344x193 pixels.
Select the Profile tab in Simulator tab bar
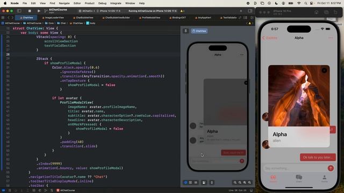click(x=324, y=179)
